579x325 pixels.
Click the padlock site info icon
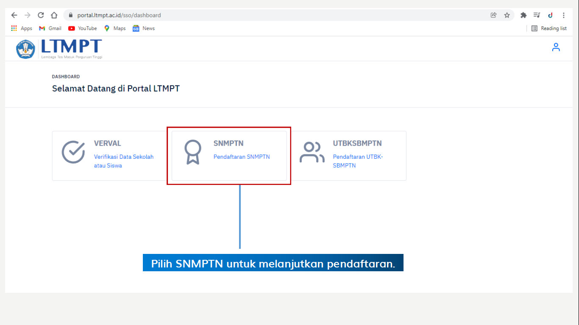pos(71,15)
